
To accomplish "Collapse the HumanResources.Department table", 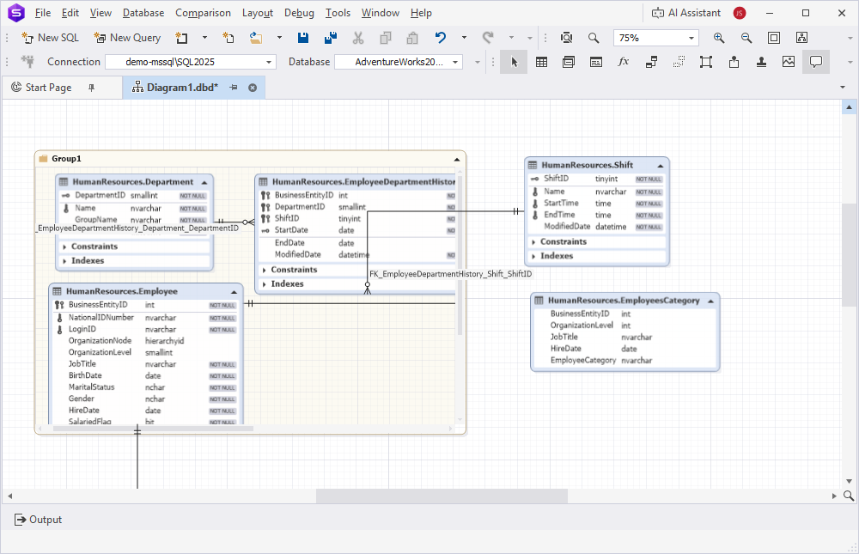I will (x=204, y=182).
